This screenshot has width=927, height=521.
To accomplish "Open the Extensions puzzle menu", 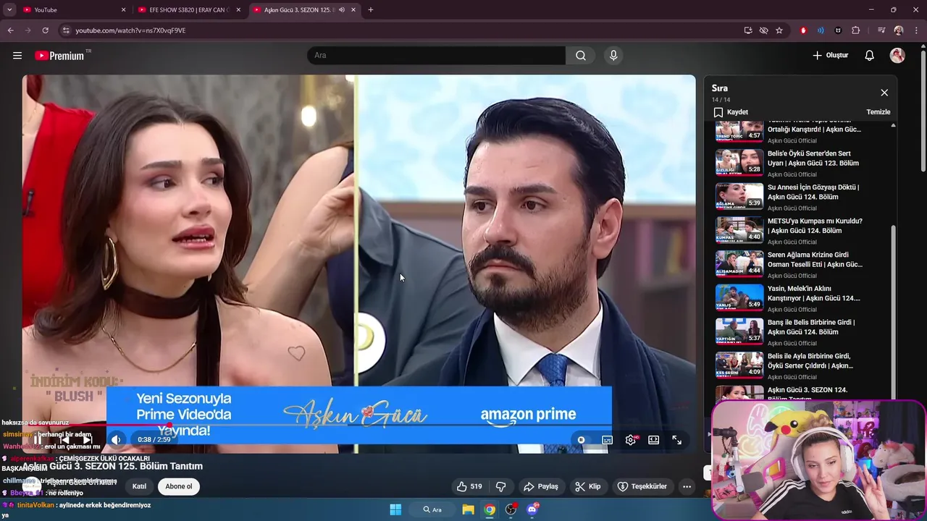I will [856, 30].
